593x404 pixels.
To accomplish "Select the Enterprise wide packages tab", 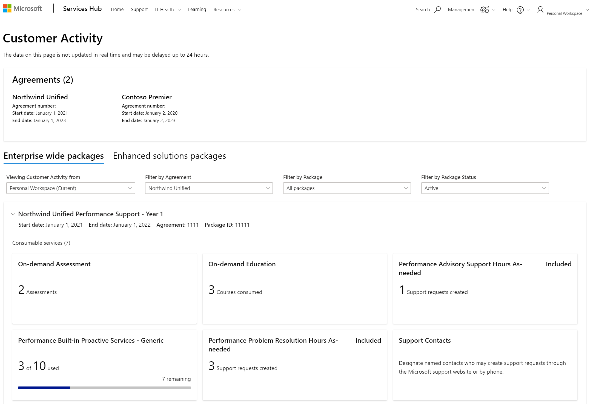I will (x=53, y=155).
